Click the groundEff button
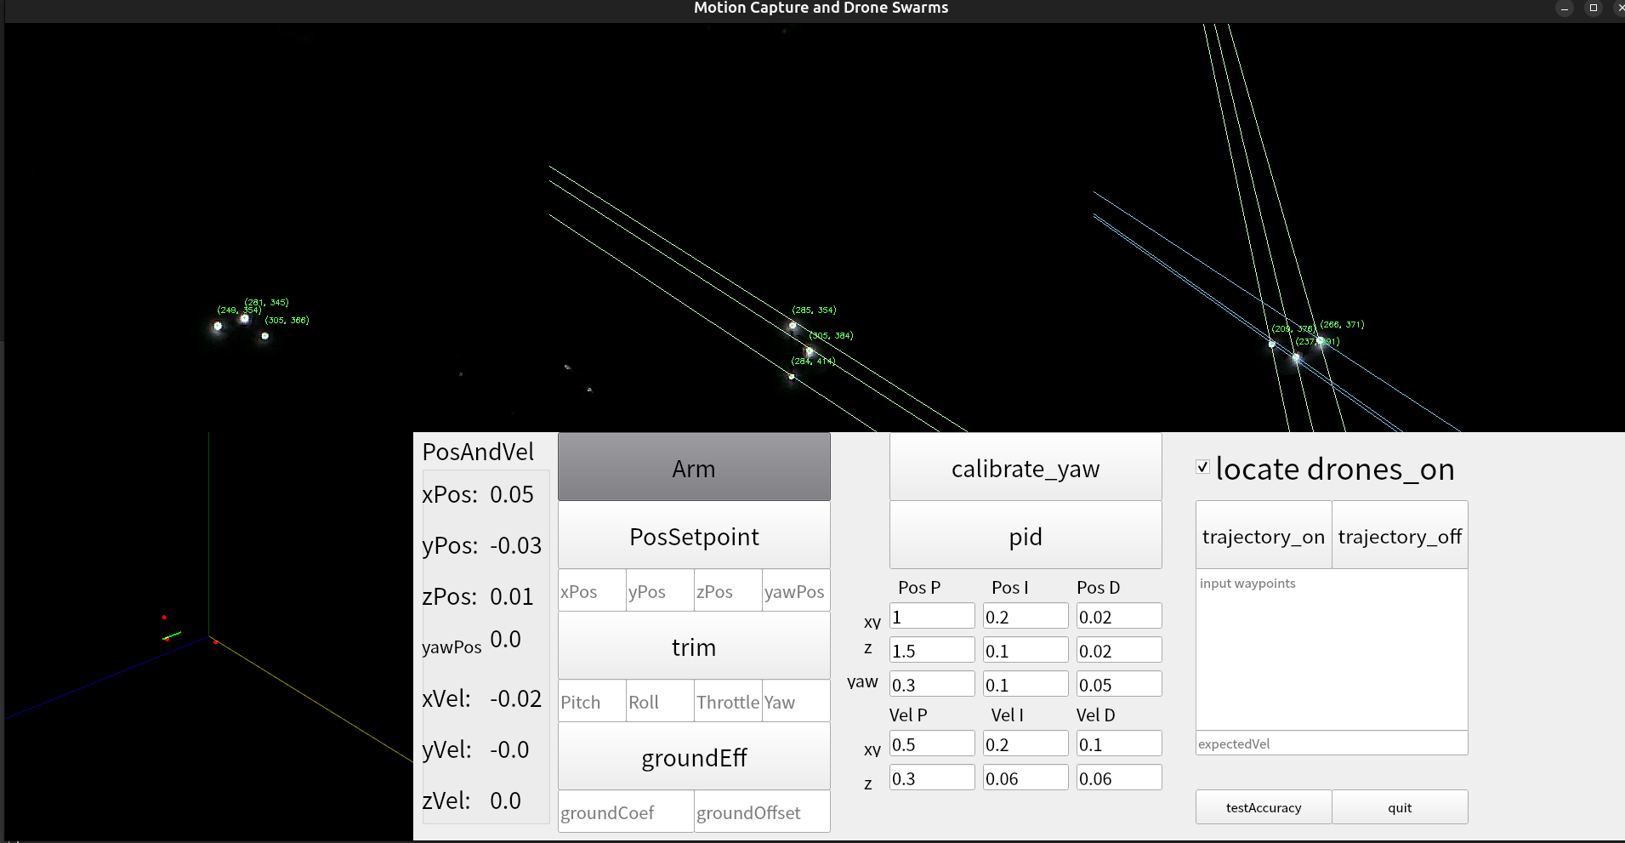The image size is (1625, 843). [x=694, y=757]
